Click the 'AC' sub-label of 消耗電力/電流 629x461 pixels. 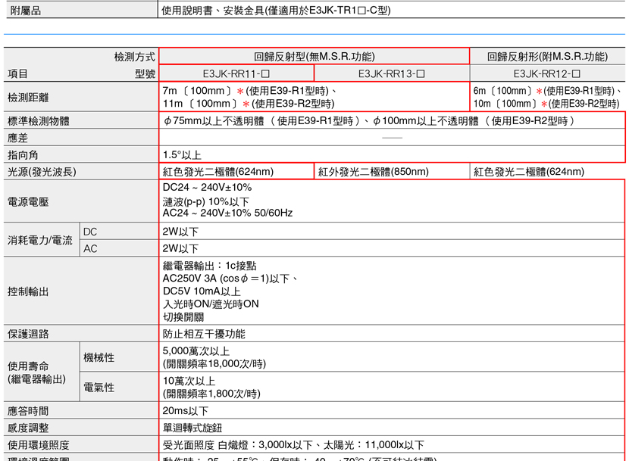click(90, 248)
